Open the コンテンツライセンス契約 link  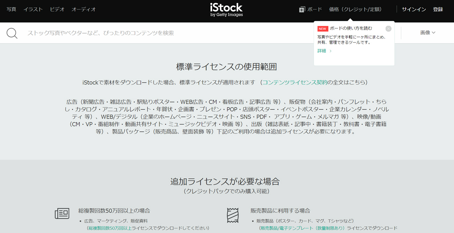295,83
